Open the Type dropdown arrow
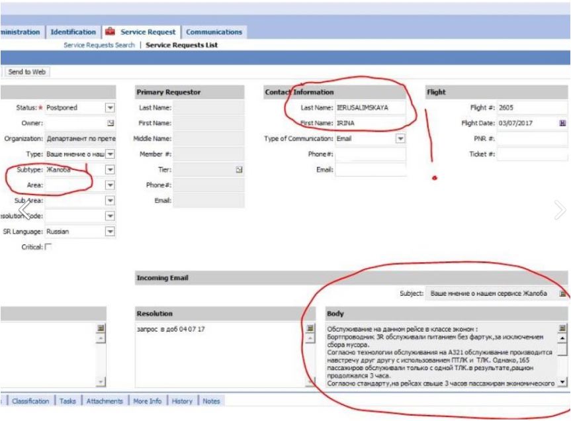 click(110, 154)
